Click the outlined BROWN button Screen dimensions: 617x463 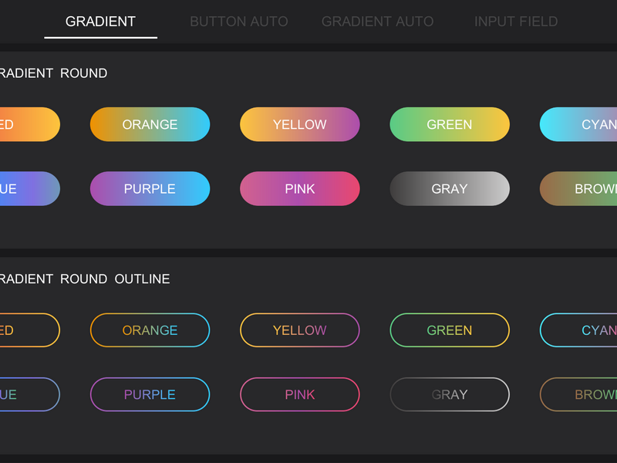578,394
